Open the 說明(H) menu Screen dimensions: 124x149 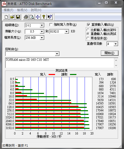tap(36, 10)
